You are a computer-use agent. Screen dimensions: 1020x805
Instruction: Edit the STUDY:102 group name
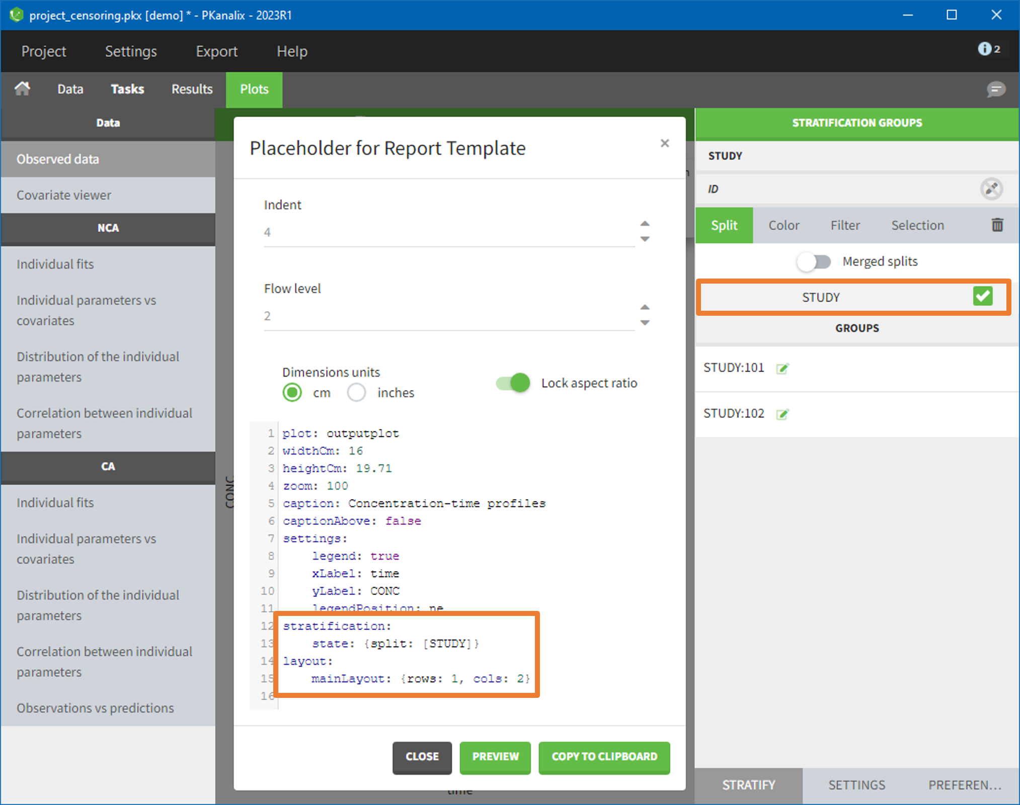(x=782, y=414)
